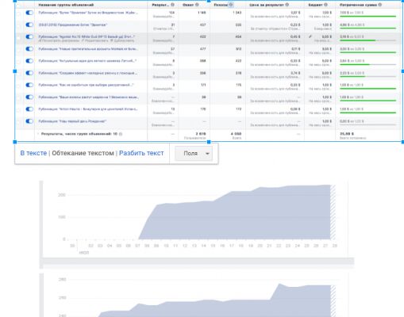
Task: Select the upper area chart image
Action: [x=197, y=224]
